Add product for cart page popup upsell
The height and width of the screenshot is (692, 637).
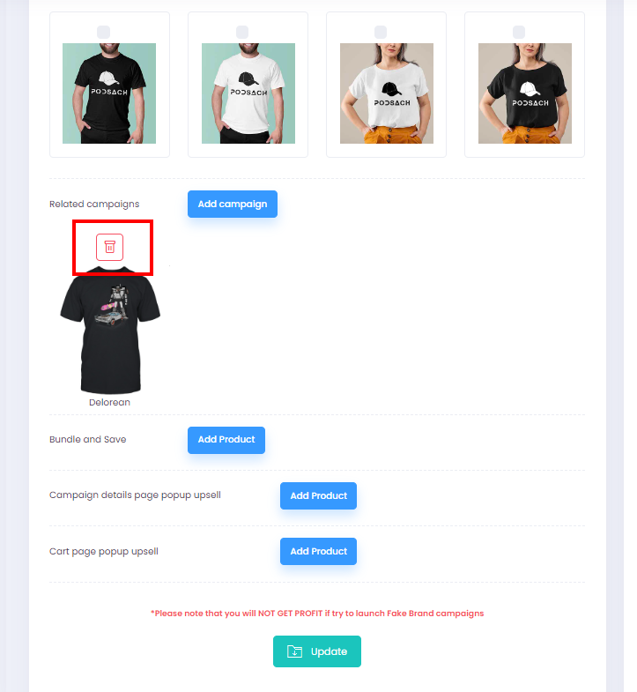click(319, 551)
